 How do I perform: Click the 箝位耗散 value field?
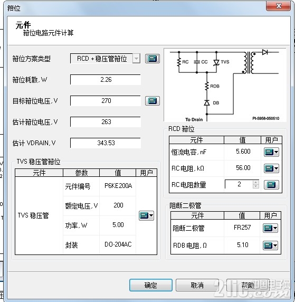point(106,80)
